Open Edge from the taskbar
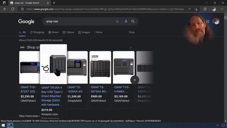Screen dimensions: 227x128 10,125
